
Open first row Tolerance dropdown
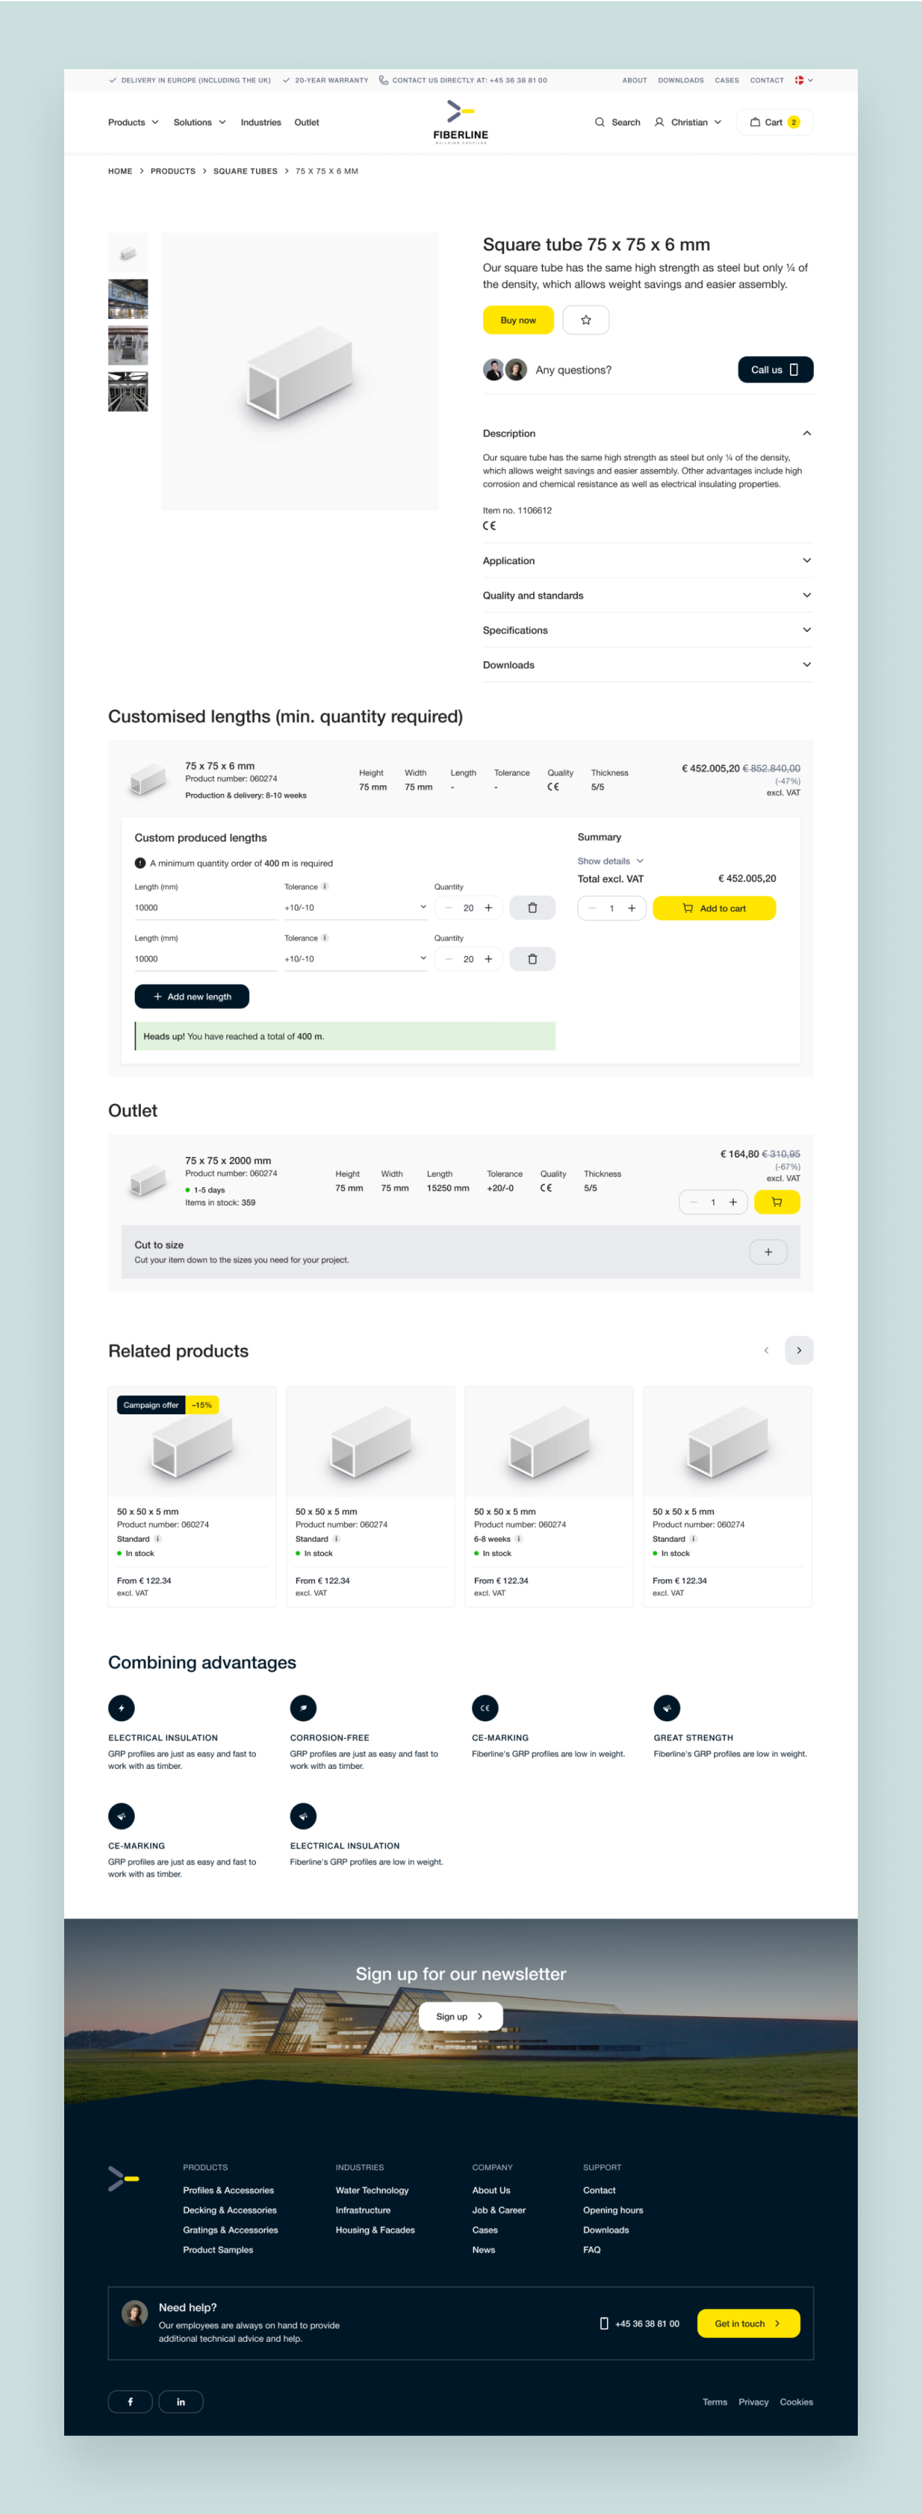click(x=355, y=908)
